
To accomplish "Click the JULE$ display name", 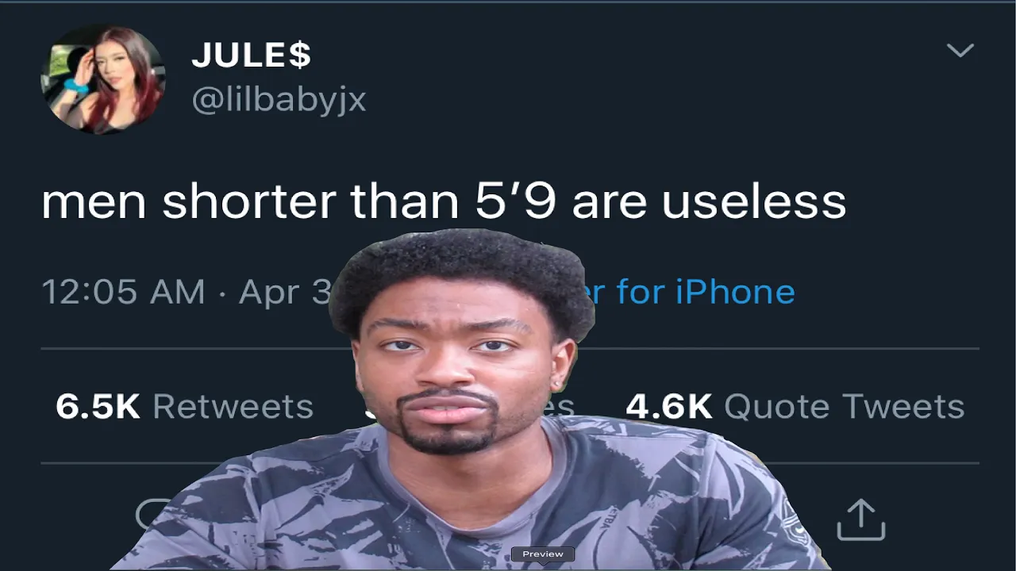I will [x=252, y=56].
